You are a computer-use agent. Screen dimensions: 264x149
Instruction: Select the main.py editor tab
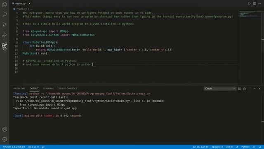click(20, 3)
